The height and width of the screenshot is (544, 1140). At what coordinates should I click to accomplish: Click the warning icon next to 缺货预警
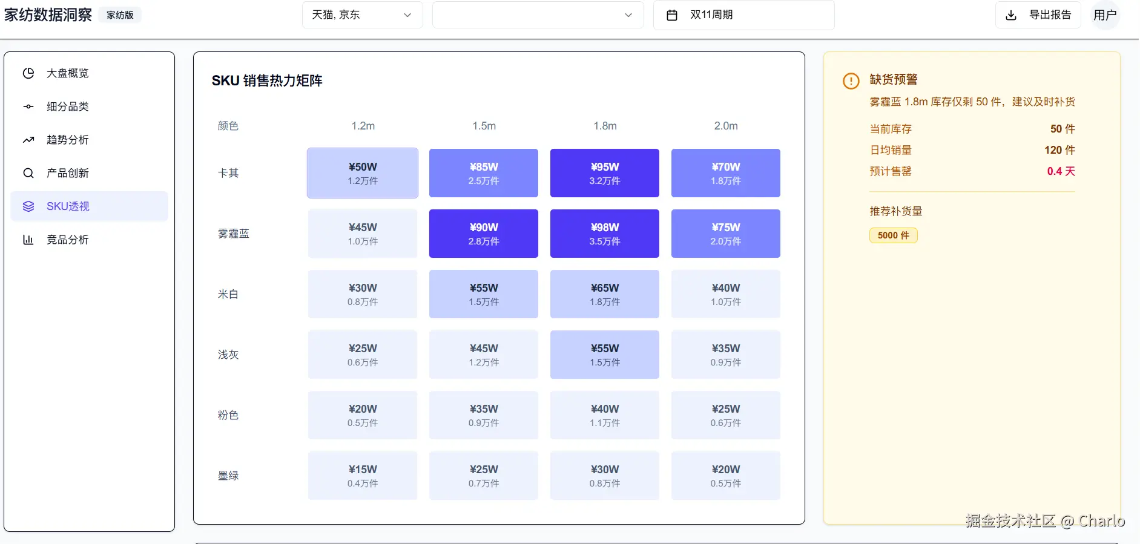pos(851,80)
